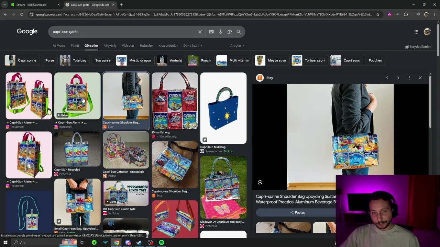
Task: Filter by the Purse chip
Action: tap(49, 60)
